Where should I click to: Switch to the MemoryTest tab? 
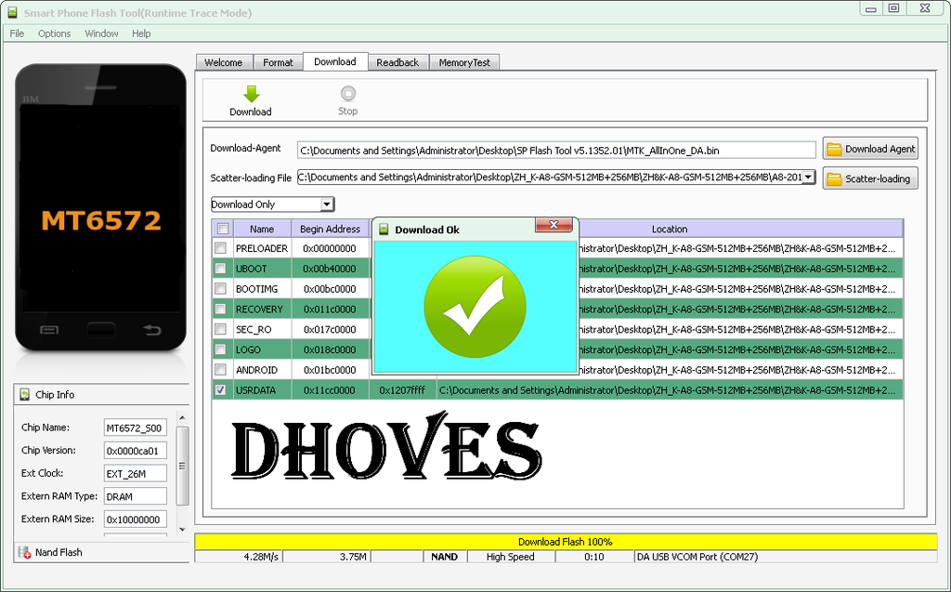[x=465, y=62]
